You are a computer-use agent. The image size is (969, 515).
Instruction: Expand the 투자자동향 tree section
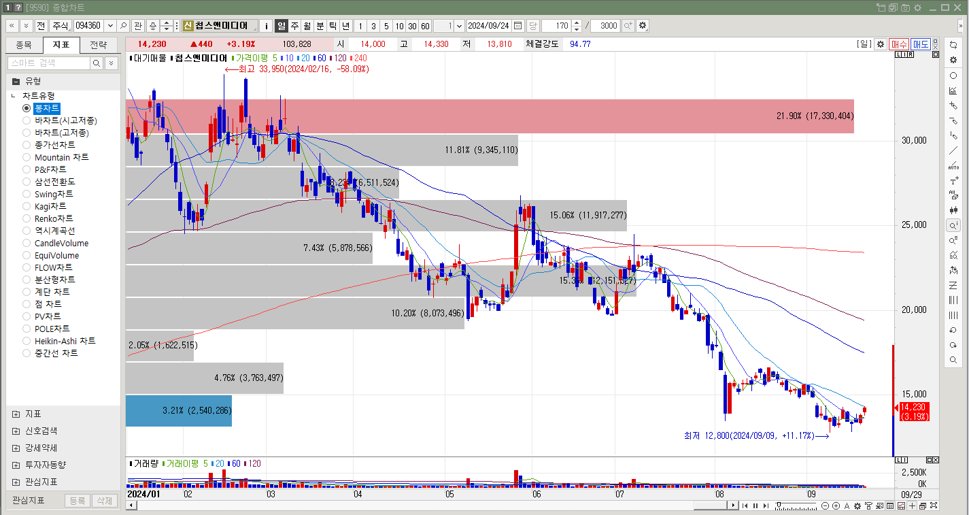16,465
